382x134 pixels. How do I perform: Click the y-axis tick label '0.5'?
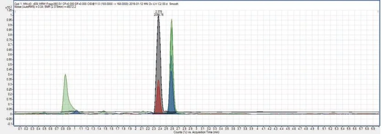pyautogui.click(x=10, y=64)
